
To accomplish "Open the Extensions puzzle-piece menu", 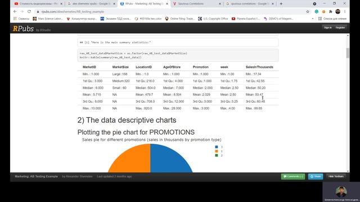I will 330,11.
